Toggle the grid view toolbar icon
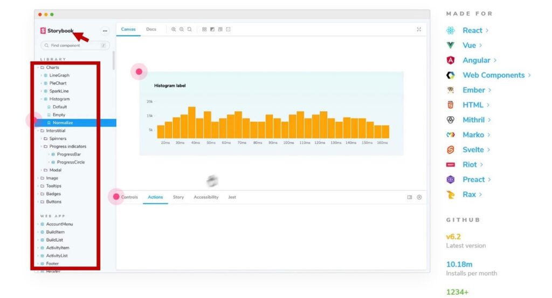This screenshot has width=552, height=298. tap(204, 30)
